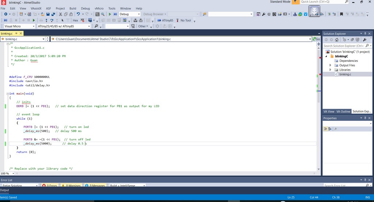This screenshot has height=202, width=374.
Task: Open the Debug Browser dropdown
Action: [154, 14]
